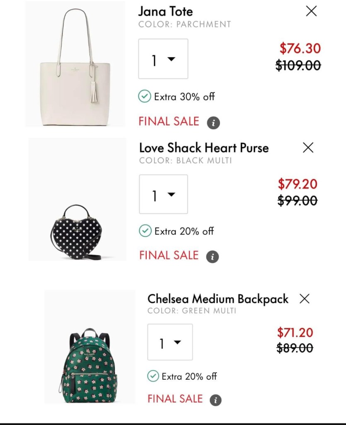Click Chelsea Backpack extra 20% off checkmark
The width and height of the screenshot is (346, 425).
(153, 376)
